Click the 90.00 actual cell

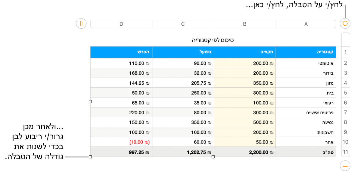(x=183, y=63)
